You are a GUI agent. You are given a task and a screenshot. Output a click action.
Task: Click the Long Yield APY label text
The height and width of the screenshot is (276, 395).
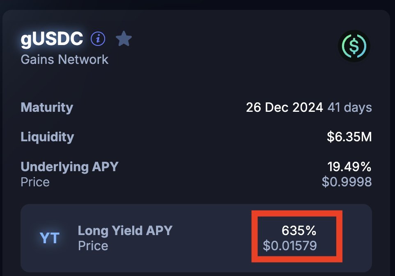pos(125,231)
